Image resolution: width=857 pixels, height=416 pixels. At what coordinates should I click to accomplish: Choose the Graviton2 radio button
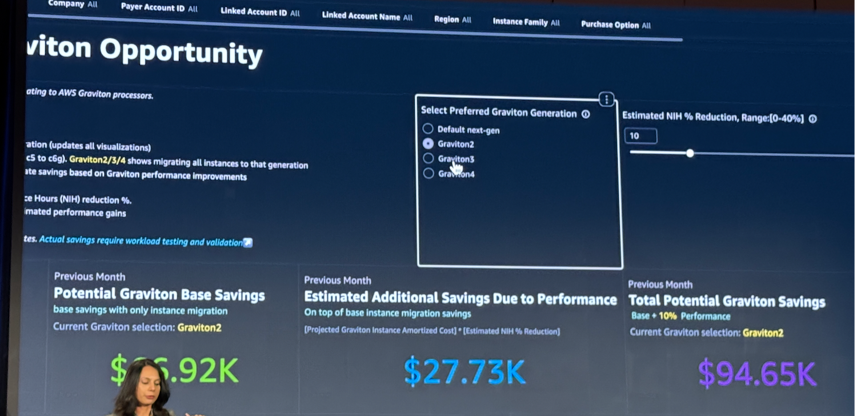pos(428,143)
